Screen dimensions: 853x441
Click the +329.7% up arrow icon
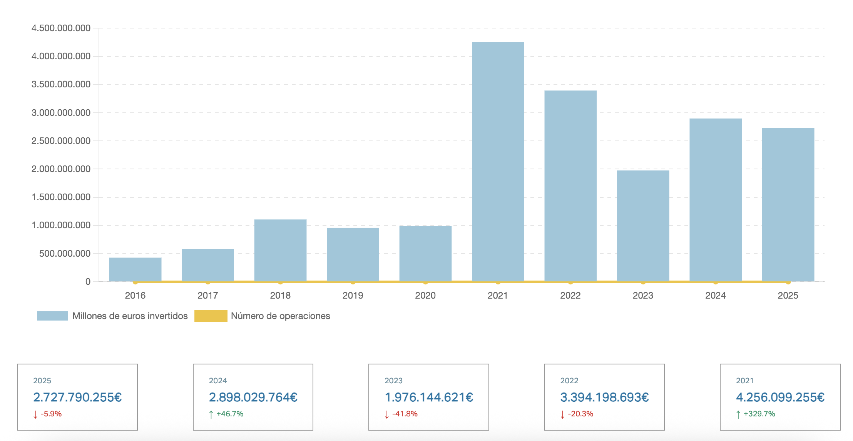738,414
